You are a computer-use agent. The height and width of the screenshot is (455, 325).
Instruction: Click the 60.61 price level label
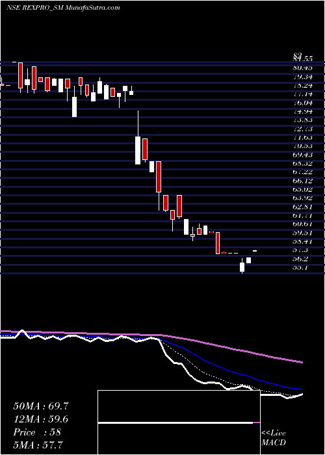tap(303, 224)
